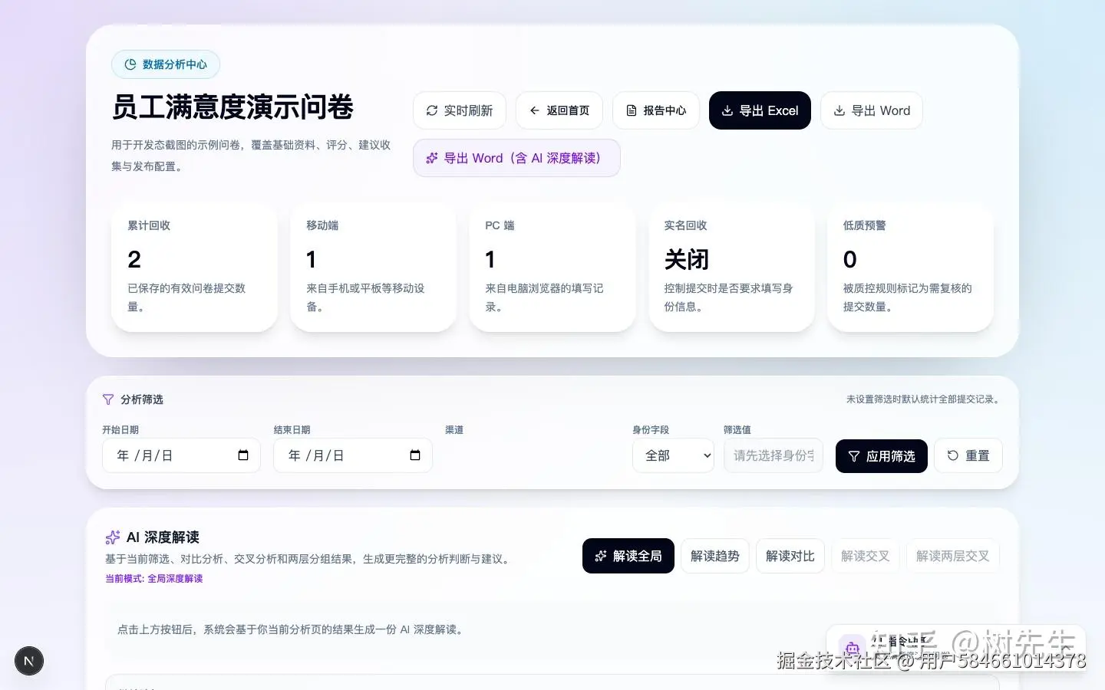Open the 身份字段 dropdown showing 全部
Screen dimensions: 1105x690
(x=674, y=455)
